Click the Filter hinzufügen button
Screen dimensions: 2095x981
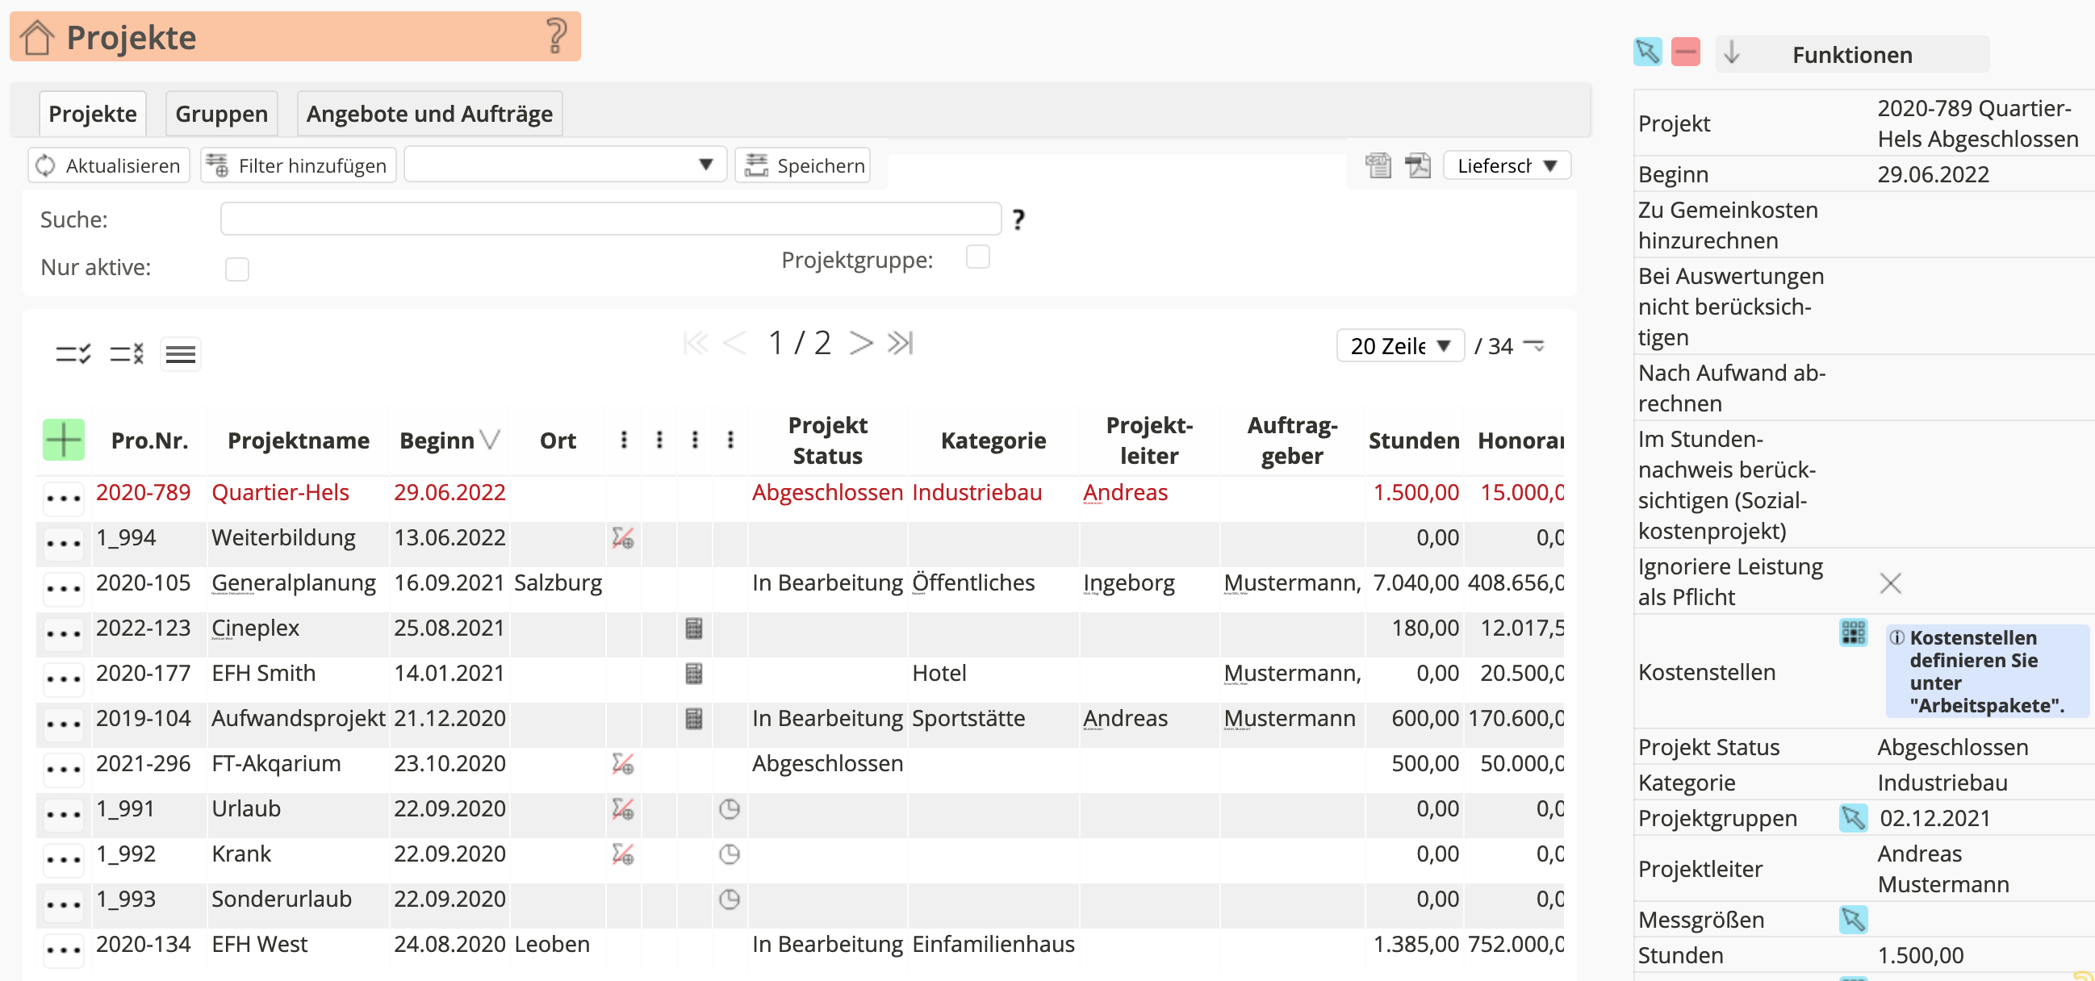pyautogui.click(x=299, y=166)
